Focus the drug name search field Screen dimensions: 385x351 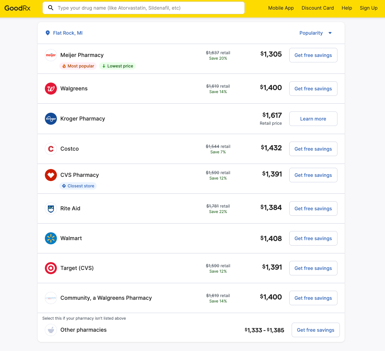(x=144, y=8)
